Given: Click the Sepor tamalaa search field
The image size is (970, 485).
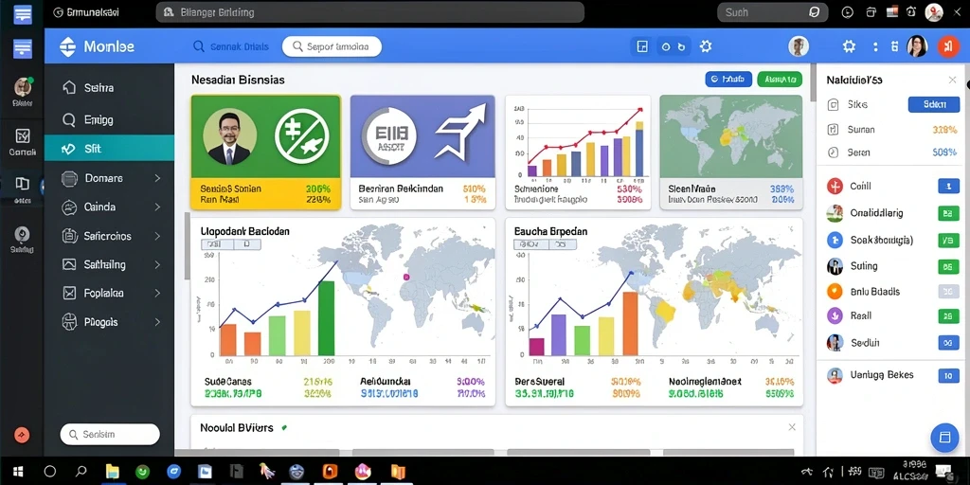Looking at the screenshot, I should pyautogui.click(x=332, y=46).
